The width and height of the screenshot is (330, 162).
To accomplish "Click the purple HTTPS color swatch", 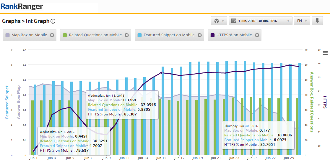I will 213,35.
